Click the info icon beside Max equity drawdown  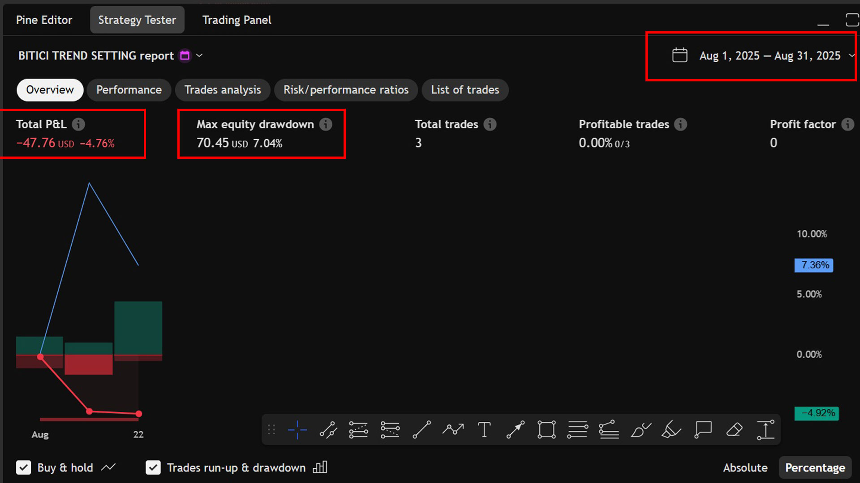[x=326, y=124]
